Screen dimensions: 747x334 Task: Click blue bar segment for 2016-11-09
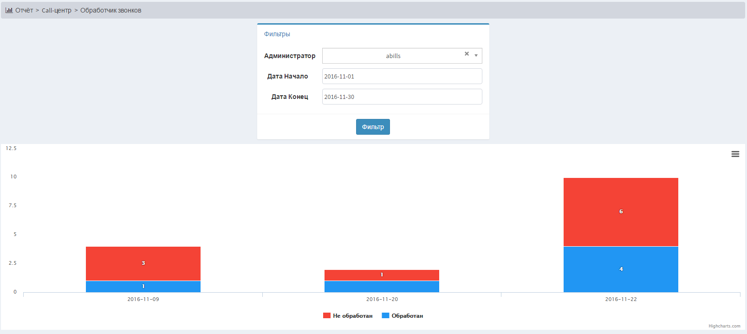click(x=143, y=287)
